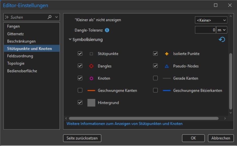
Task: Click the scroll down arrow
Action: [231, 113]
